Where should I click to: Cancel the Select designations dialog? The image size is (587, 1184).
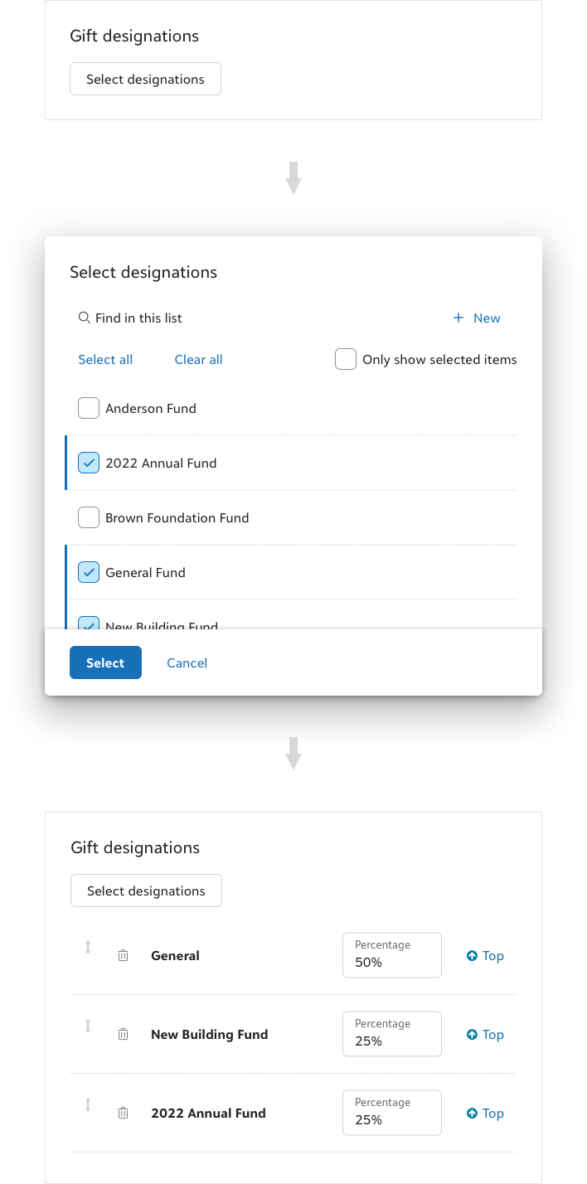point(187,662)
